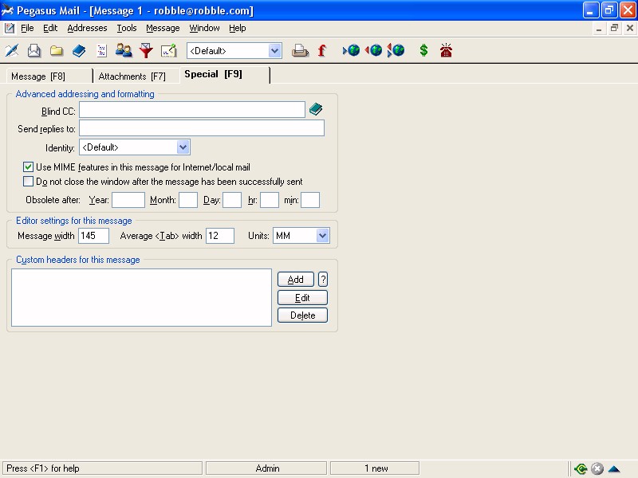Screen dimensions: 638x478
Task: Click the Message width field showing 145
Action: pyautogui.click(x=93, y=236)
